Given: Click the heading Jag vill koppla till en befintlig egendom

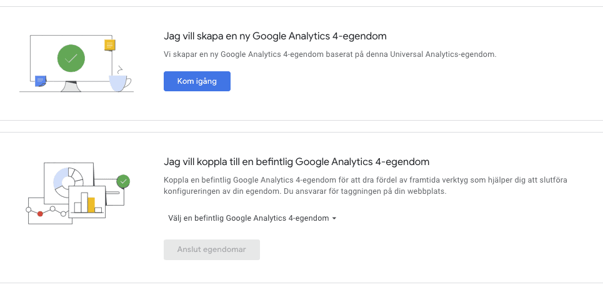Looking at the screenshot, I should tap(296, 161).
